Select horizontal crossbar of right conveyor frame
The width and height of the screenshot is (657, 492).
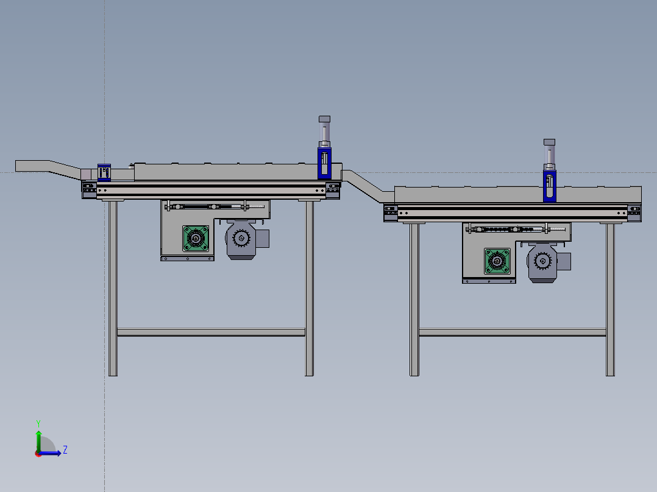(513, 332)
